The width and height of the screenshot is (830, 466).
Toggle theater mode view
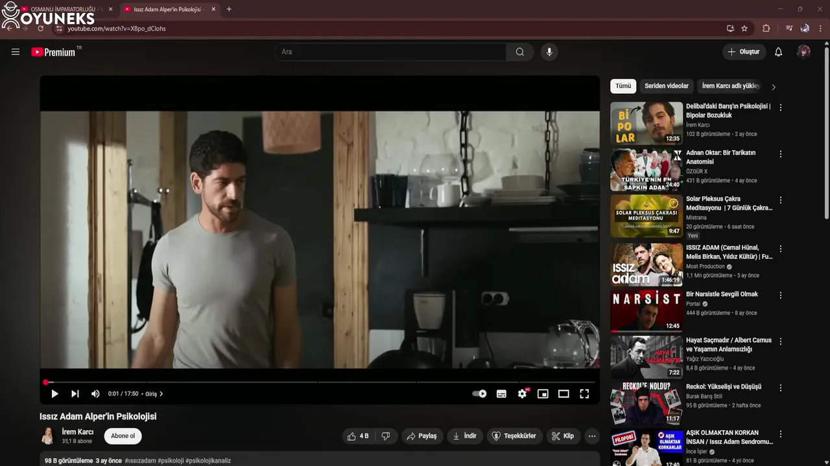(563, 394)
